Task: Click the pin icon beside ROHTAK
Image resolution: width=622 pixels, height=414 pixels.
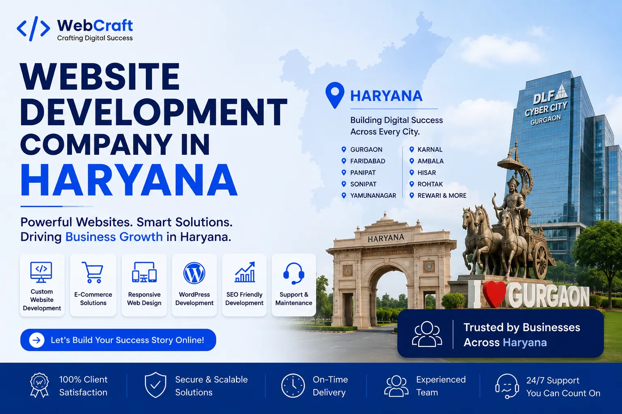Action: pos(411,184)
